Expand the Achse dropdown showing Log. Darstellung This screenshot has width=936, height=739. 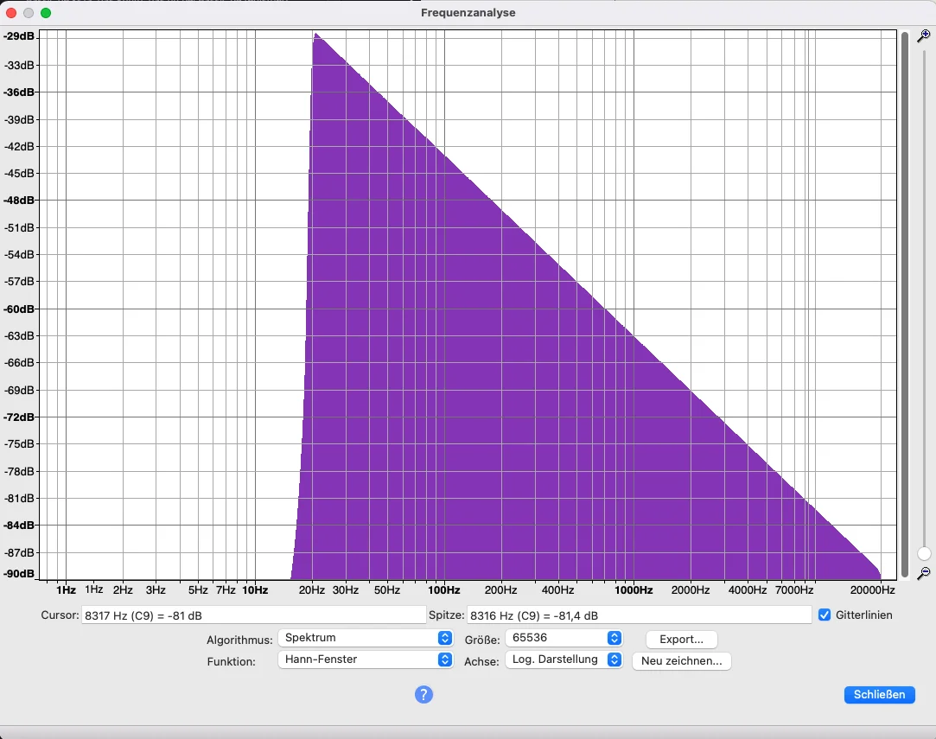point(565,659)
